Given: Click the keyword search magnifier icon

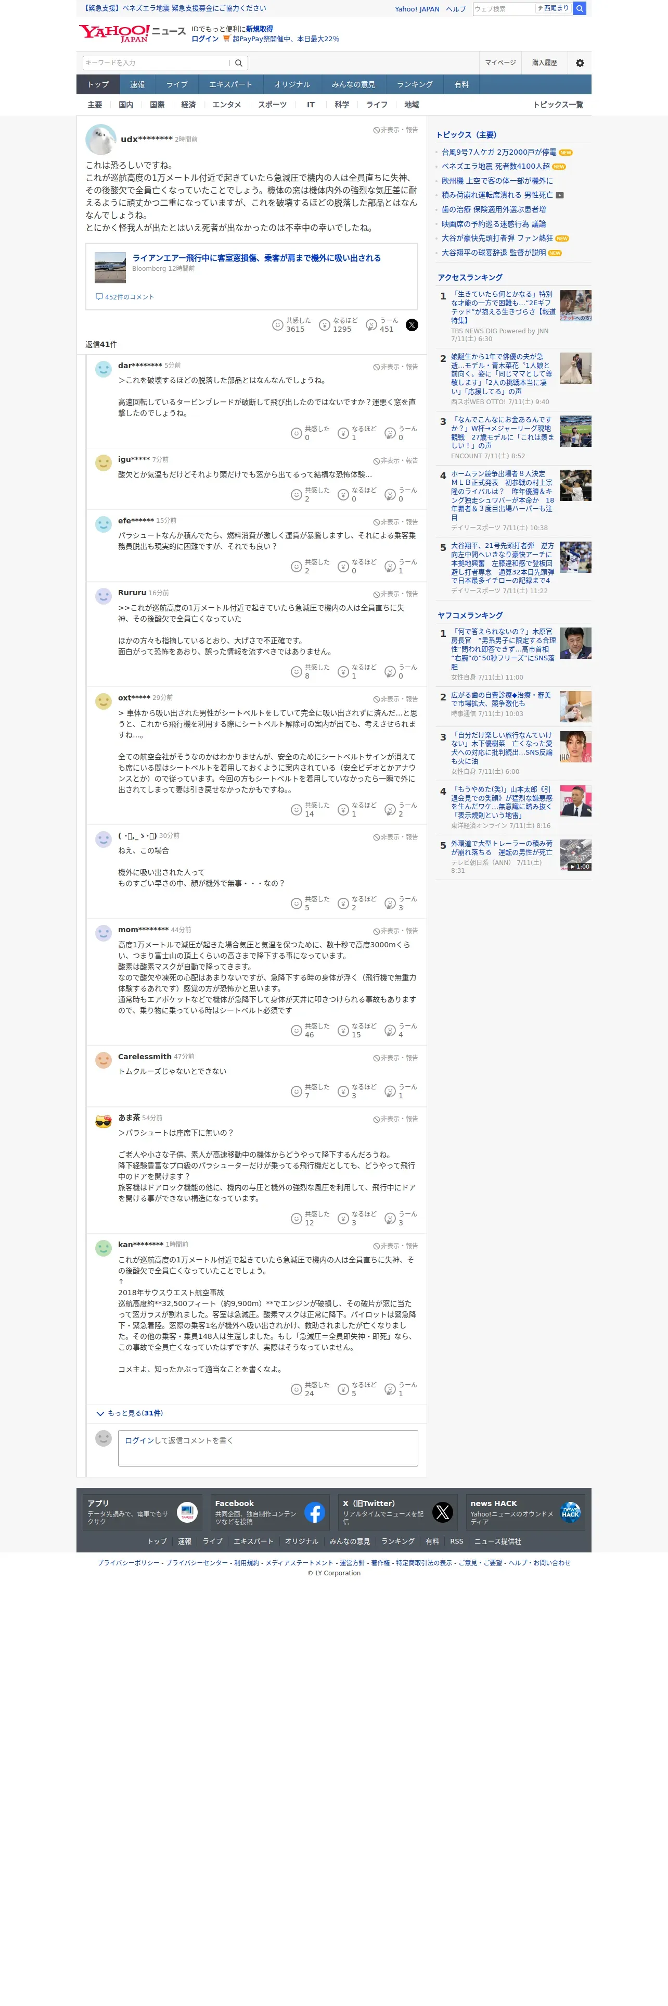Looking at the screenshot, I should [x=239, y=63].
